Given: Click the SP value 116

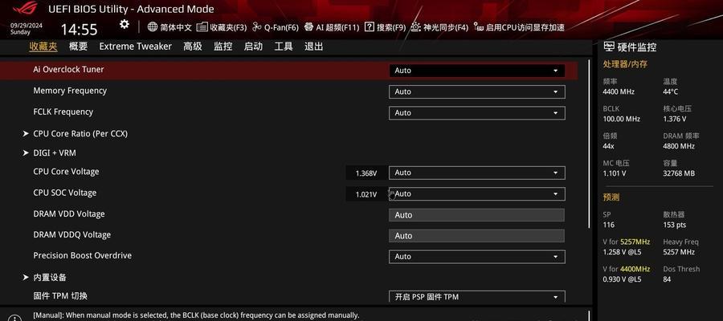Looking at the screenshot, I should [x=609, y=225].
